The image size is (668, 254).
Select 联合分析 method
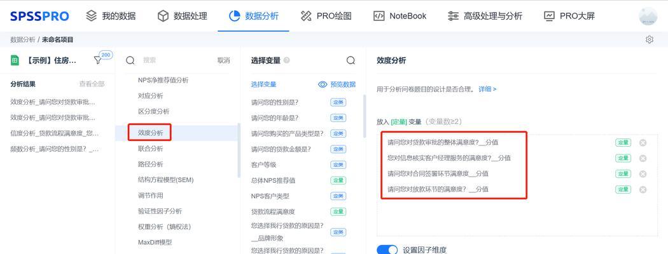(150, 149)
